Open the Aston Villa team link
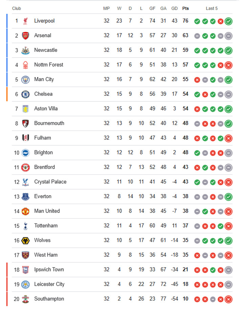 [x=46, y=109]
